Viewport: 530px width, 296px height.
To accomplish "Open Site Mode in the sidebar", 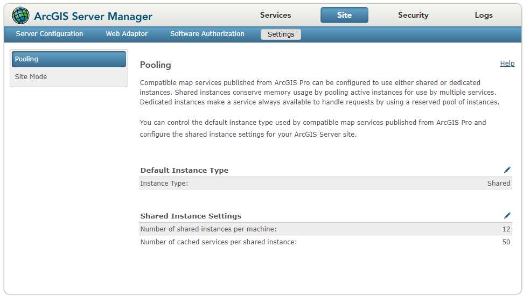I will point(31,77).
